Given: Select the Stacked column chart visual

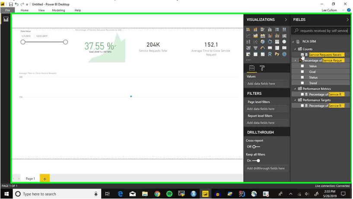Looking at the screenshot, I should tap(255, 29).
